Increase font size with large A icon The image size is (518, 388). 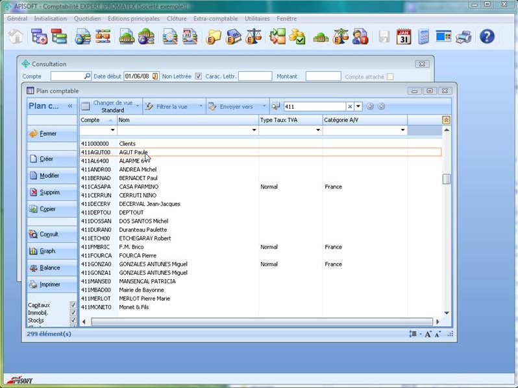(x=428, y=334)
